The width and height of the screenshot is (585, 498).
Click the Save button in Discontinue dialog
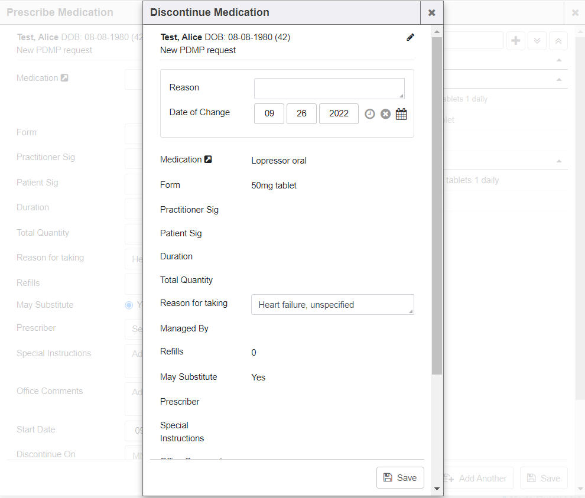pyautogui.click(x=400, y=478)
